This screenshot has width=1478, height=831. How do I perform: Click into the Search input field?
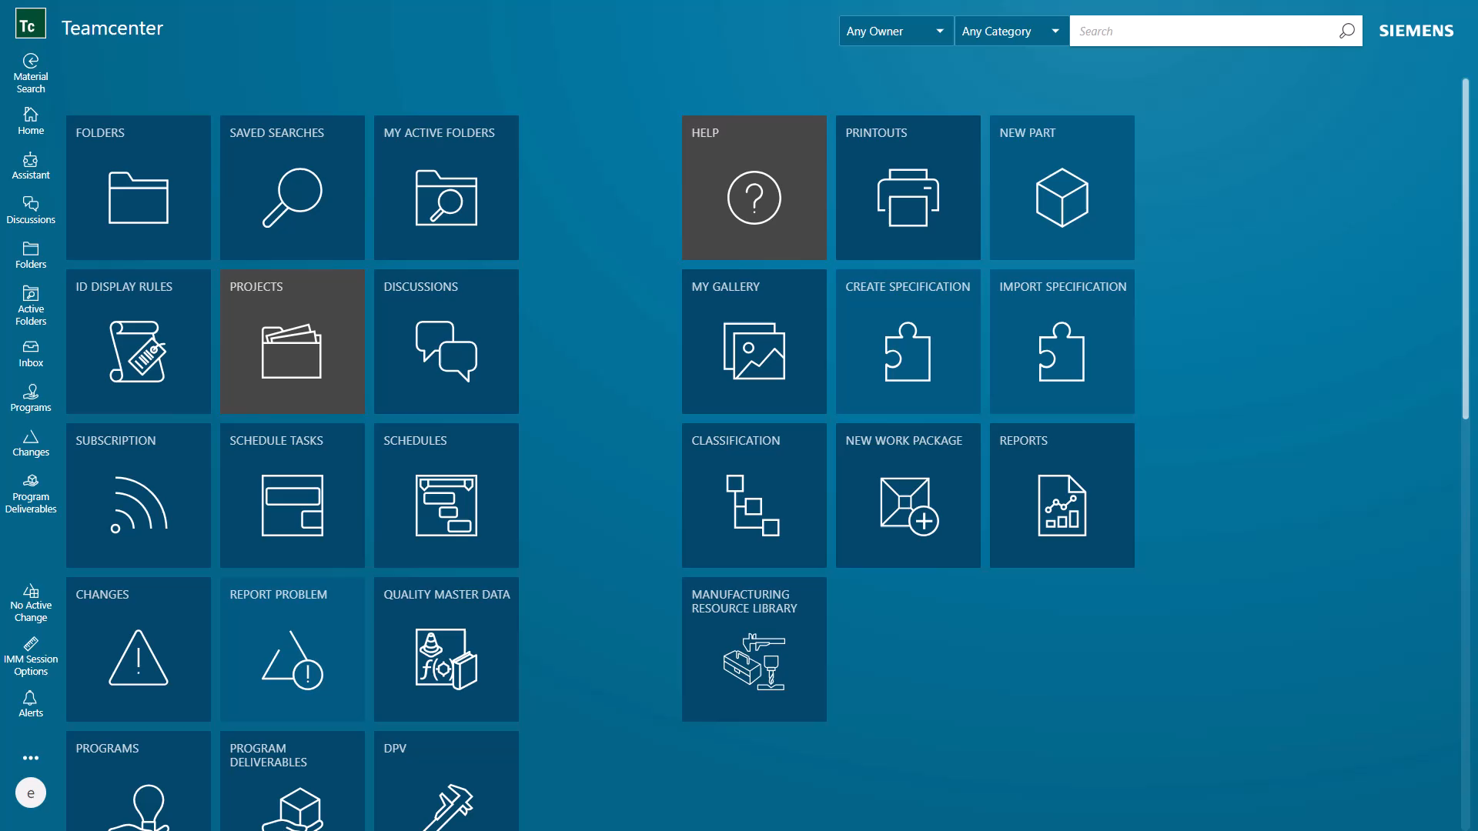point(1201,31)
